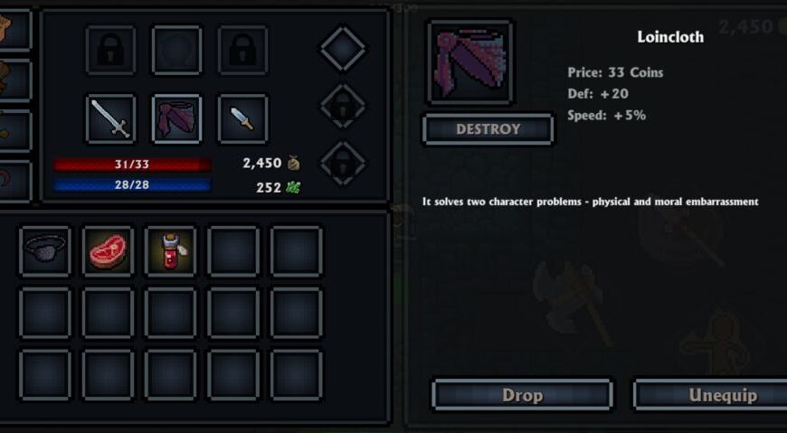Click the large Loincloth preview image
The height and width of the screenshot is (433, 787).
coord(469,62)
